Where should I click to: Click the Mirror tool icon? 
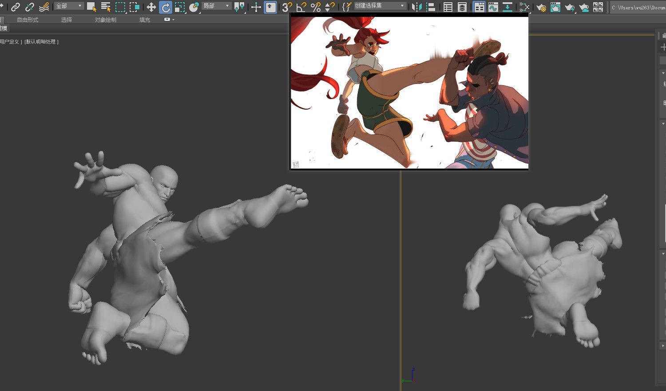pos(416,7)
